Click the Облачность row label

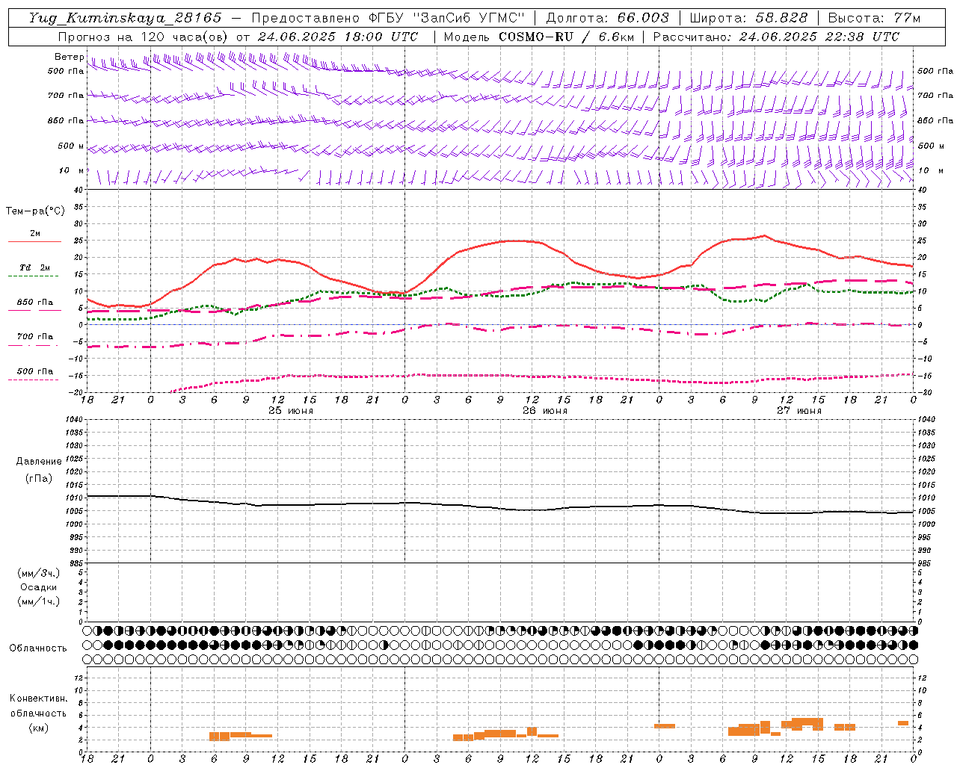point(38,648)
